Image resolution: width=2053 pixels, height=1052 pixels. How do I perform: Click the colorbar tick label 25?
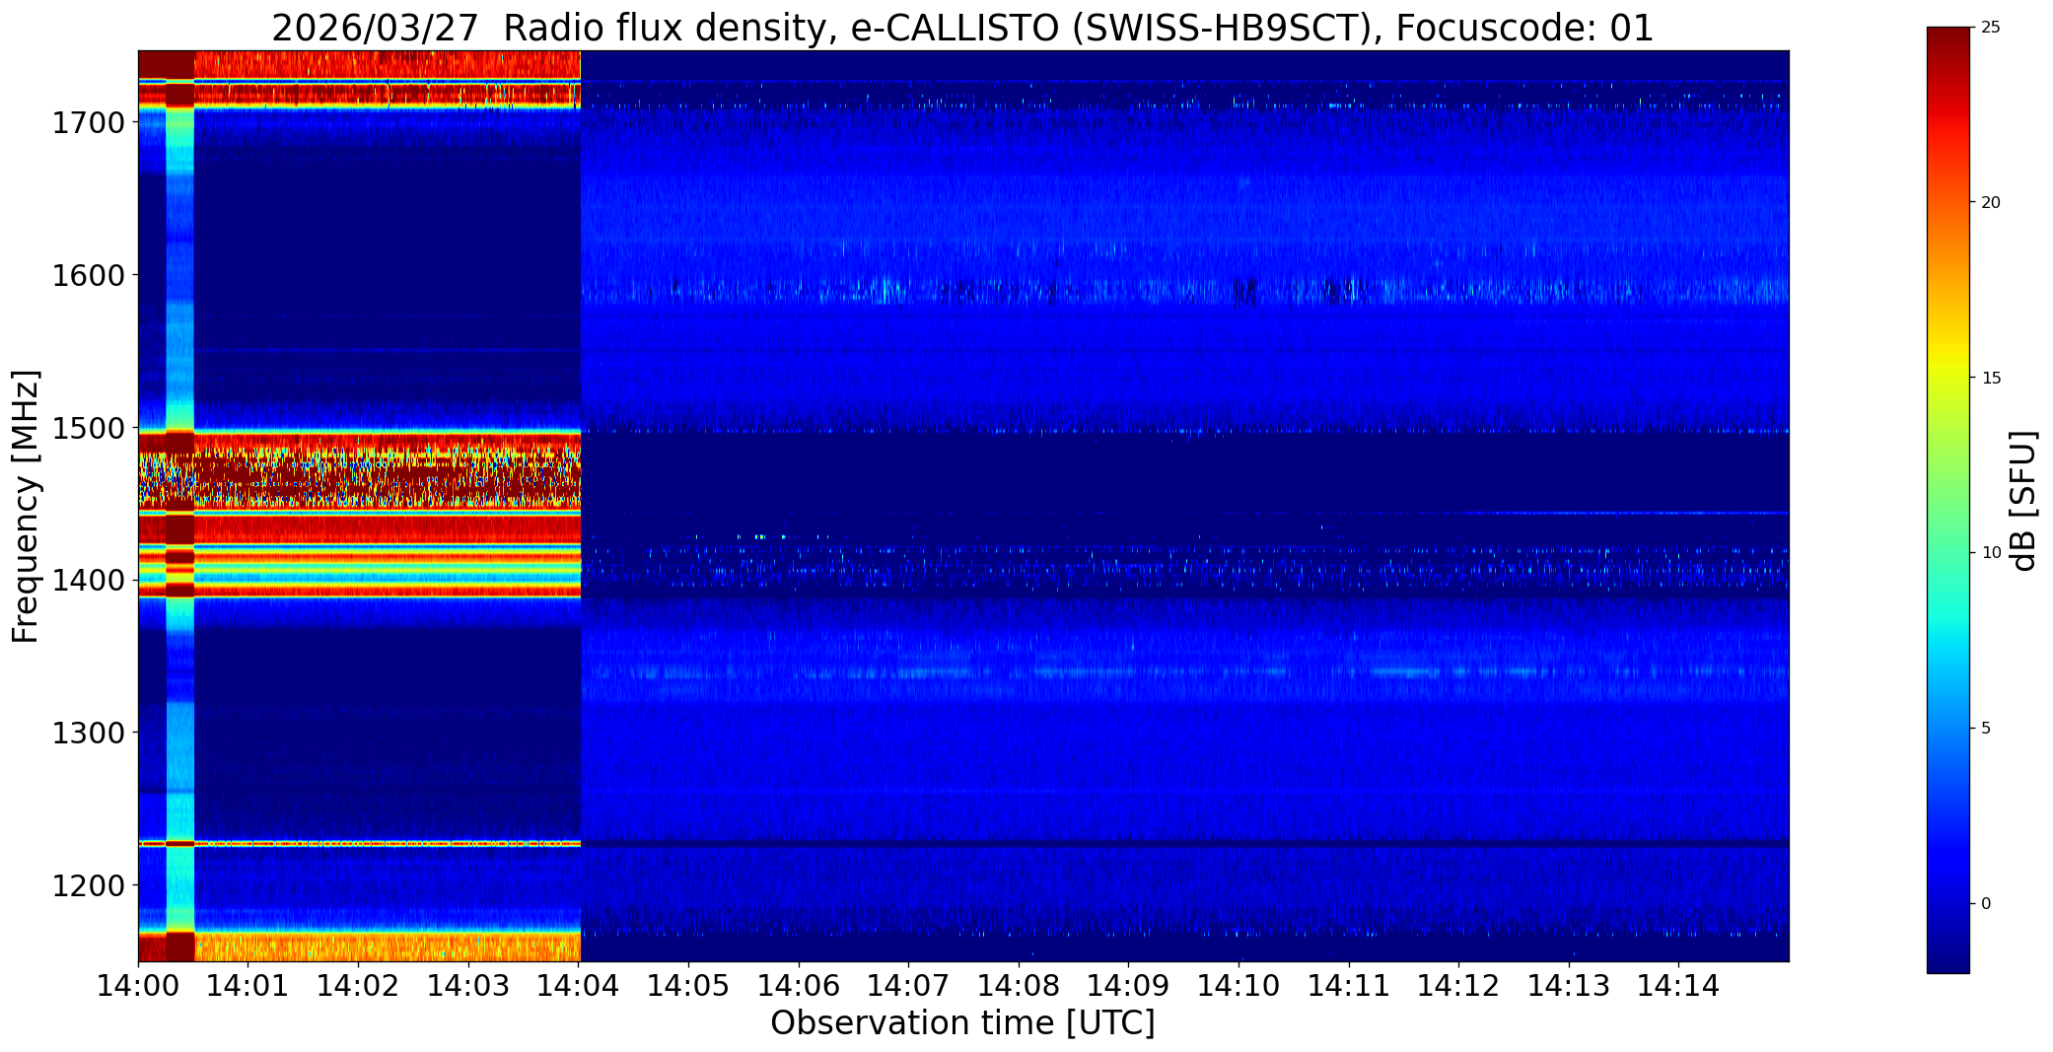tap(1990, 28)
